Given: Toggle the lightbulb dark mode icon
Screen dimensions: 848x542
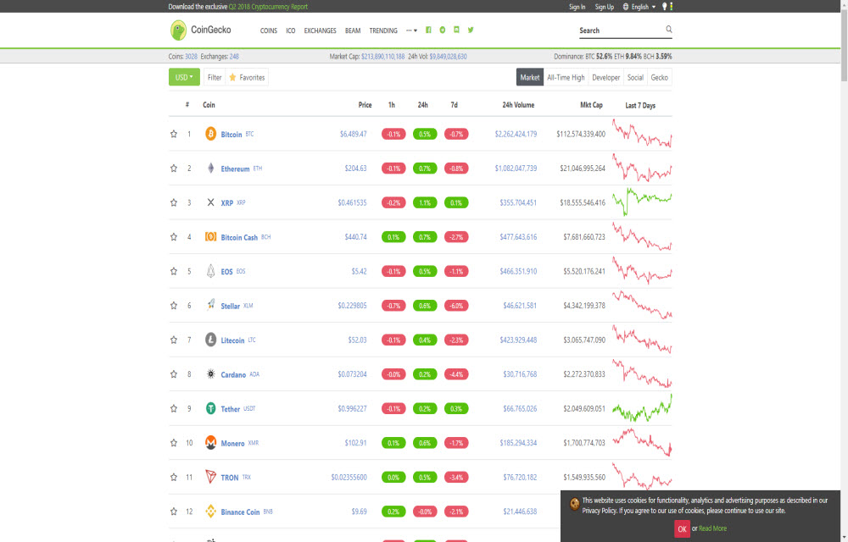Looking at the screenshot, I should point(665,7).
